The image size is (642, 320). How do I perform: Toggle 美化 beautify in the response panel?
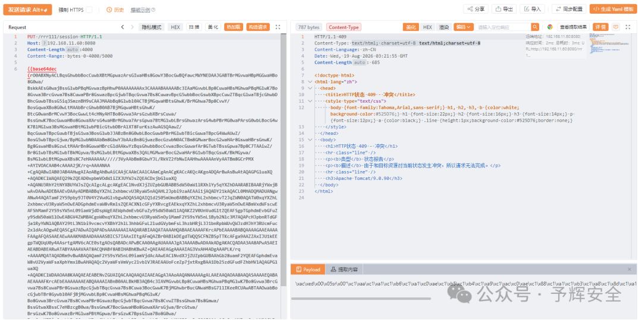[x=410, y=27]
